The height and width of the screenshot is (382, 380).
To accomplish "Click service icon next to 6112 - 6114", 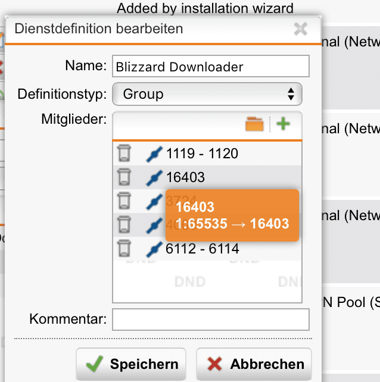I will (x=154, y=249).
